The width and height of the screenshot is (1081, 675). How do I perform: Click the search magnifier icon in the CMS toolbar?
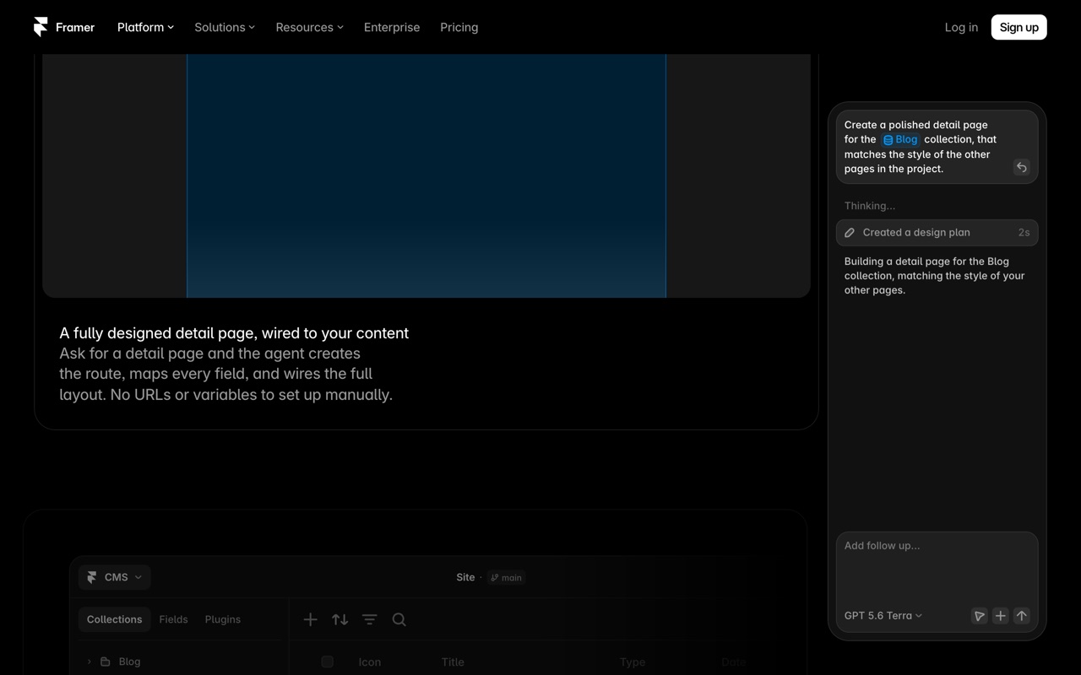point(399,619)
